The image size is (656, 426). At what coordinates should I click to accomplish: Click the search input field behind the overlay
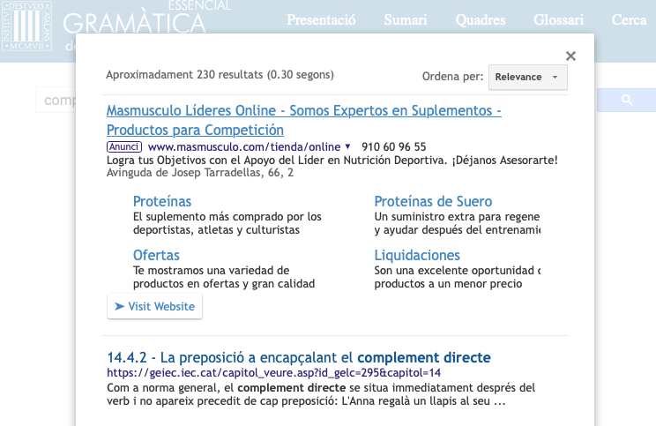click(56, 100)
